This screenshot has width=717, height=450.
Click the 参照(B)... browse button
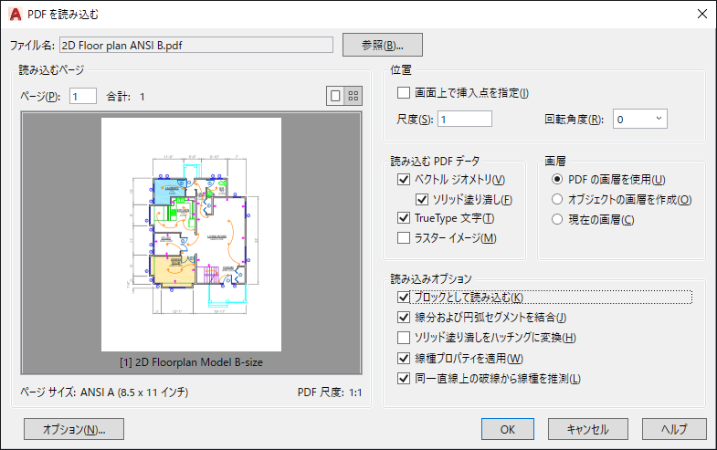pyautogui.click(x=383, y=45)
